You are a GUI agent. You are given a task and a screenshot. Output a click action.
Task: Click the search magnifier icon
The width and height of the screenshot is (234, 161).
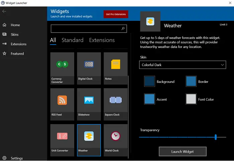(x=123, y=29)
